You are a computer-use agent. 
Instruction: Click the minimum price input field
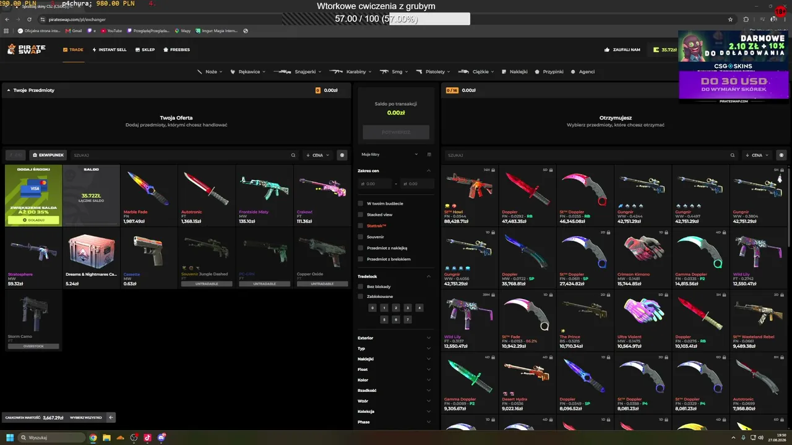(x=375, y=184)
